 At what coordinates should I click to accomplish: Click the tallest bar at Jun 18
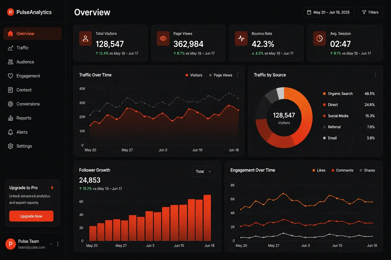tap(207, 218)
